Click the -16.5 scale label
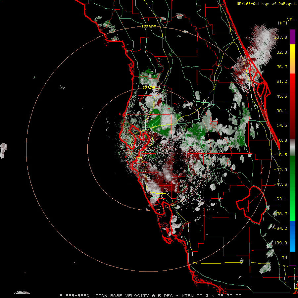Viewport: 298px width, 298px height. pos(280,155)
